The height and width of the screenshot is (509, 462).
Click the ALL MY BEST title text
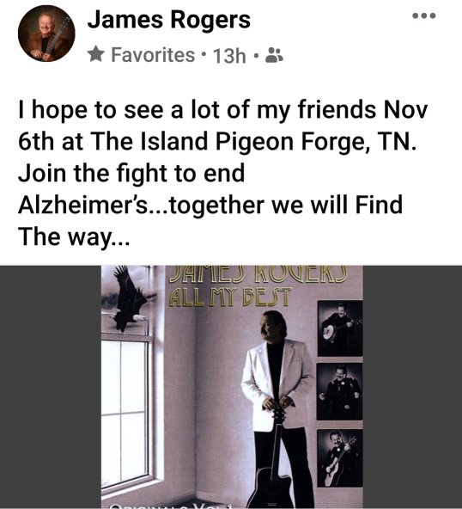coord(229,297)
